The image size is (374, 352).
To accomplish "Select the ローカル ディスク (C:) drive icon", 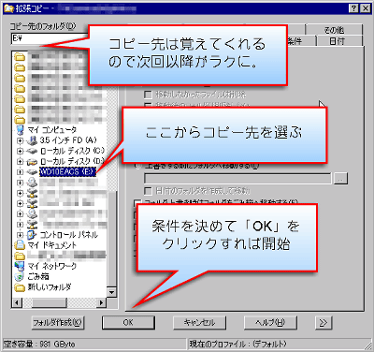I will click(x=32, y=152).
